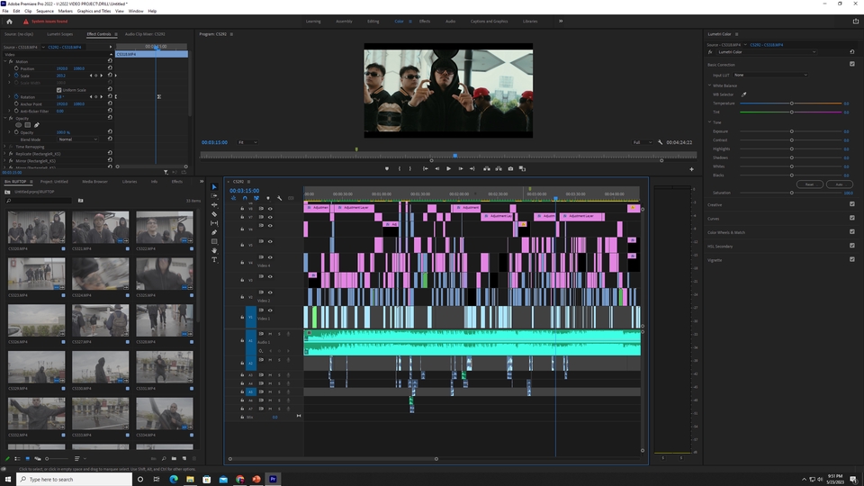Click the Reset button in Lumetri Tone
Image resolution: width=864 pixels, height=486 pixels.
tap(809, 184)
